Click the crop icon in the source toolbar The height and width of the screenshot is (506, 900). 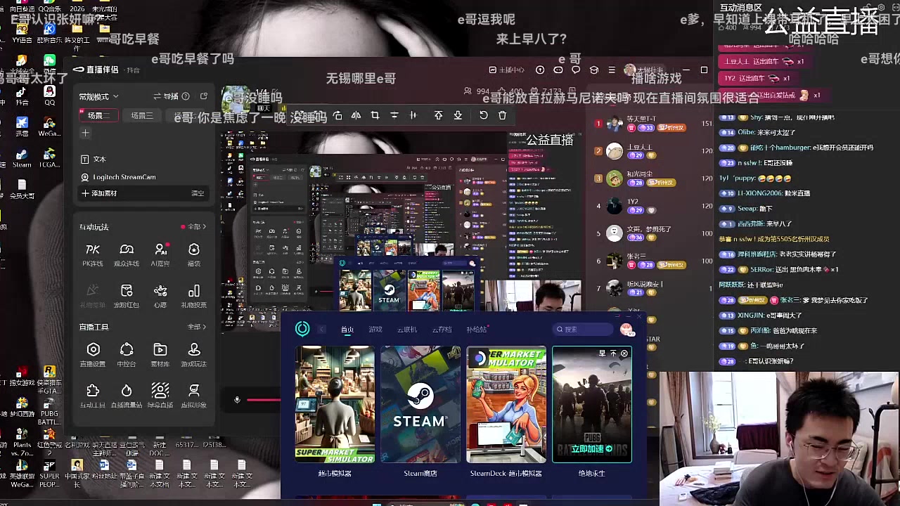pos(375,115)
